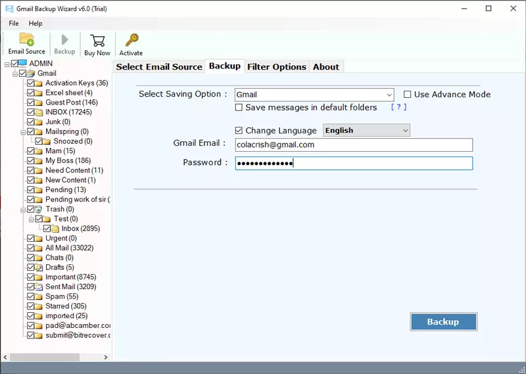
Task: Collapse the Test (0) folder node
Action: pos(31,220)
